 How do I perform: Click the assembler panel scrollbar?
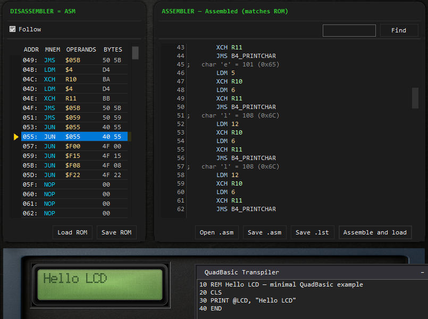[416, 98]
